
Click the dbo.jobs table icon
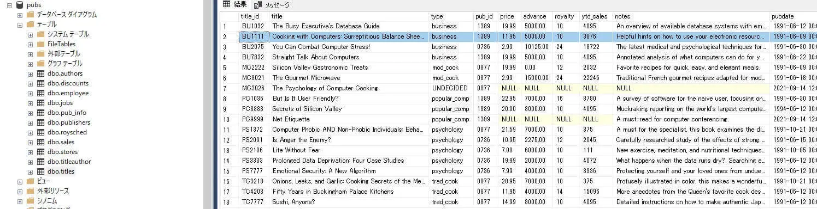40,103
